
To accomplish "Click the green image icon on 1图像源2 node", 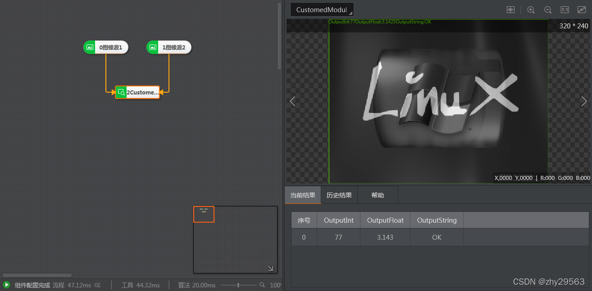I will pos(153,47).
